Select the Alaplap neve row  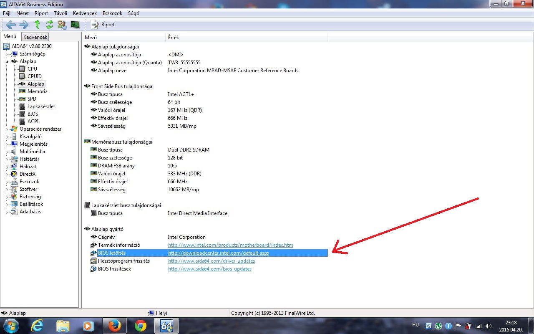pos(205,71)
